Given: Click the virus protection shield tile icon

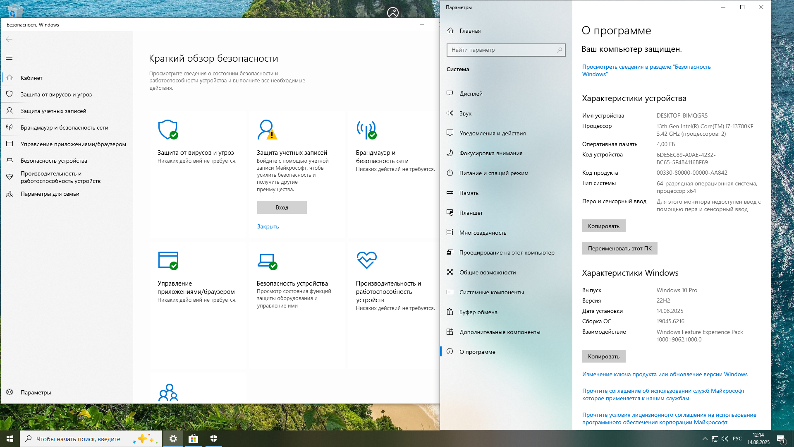Looking at the screenshot, I should (x=168, y=130).
